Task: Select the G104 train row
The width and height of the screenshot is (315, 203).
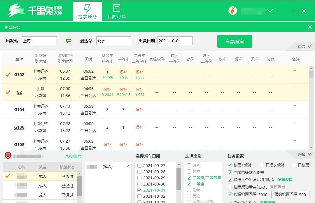Action: pos(155,110)
